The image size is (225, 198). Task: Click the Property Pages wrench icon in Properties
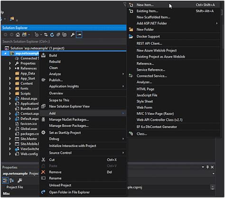[19, 180]
